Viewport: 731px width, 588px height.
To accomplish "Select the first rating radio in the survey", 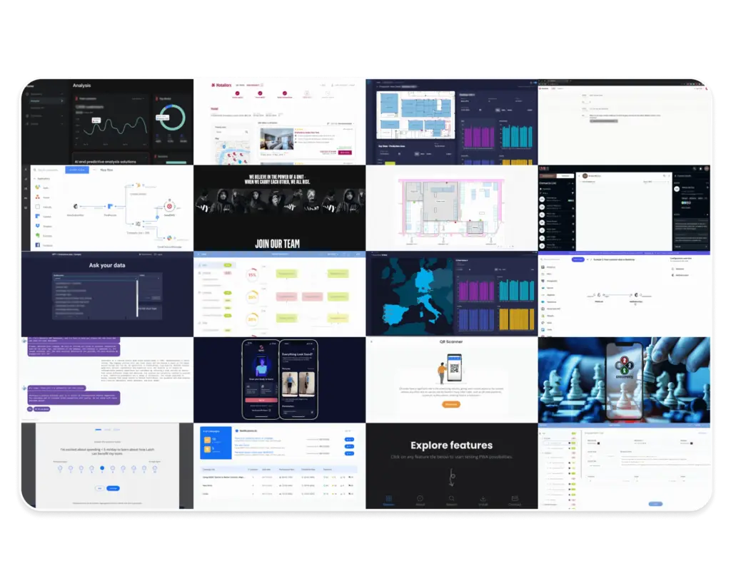I will pyautogui.click(x=60, y=468).
